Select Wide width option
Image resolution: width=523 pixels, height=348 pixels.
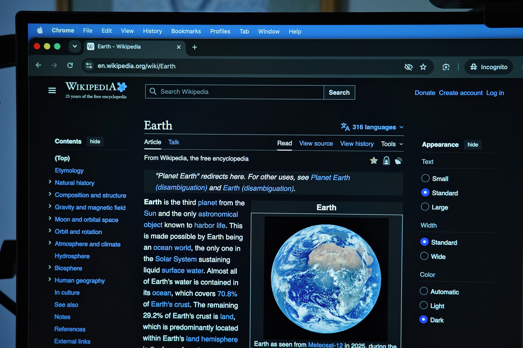click(424, 256)
